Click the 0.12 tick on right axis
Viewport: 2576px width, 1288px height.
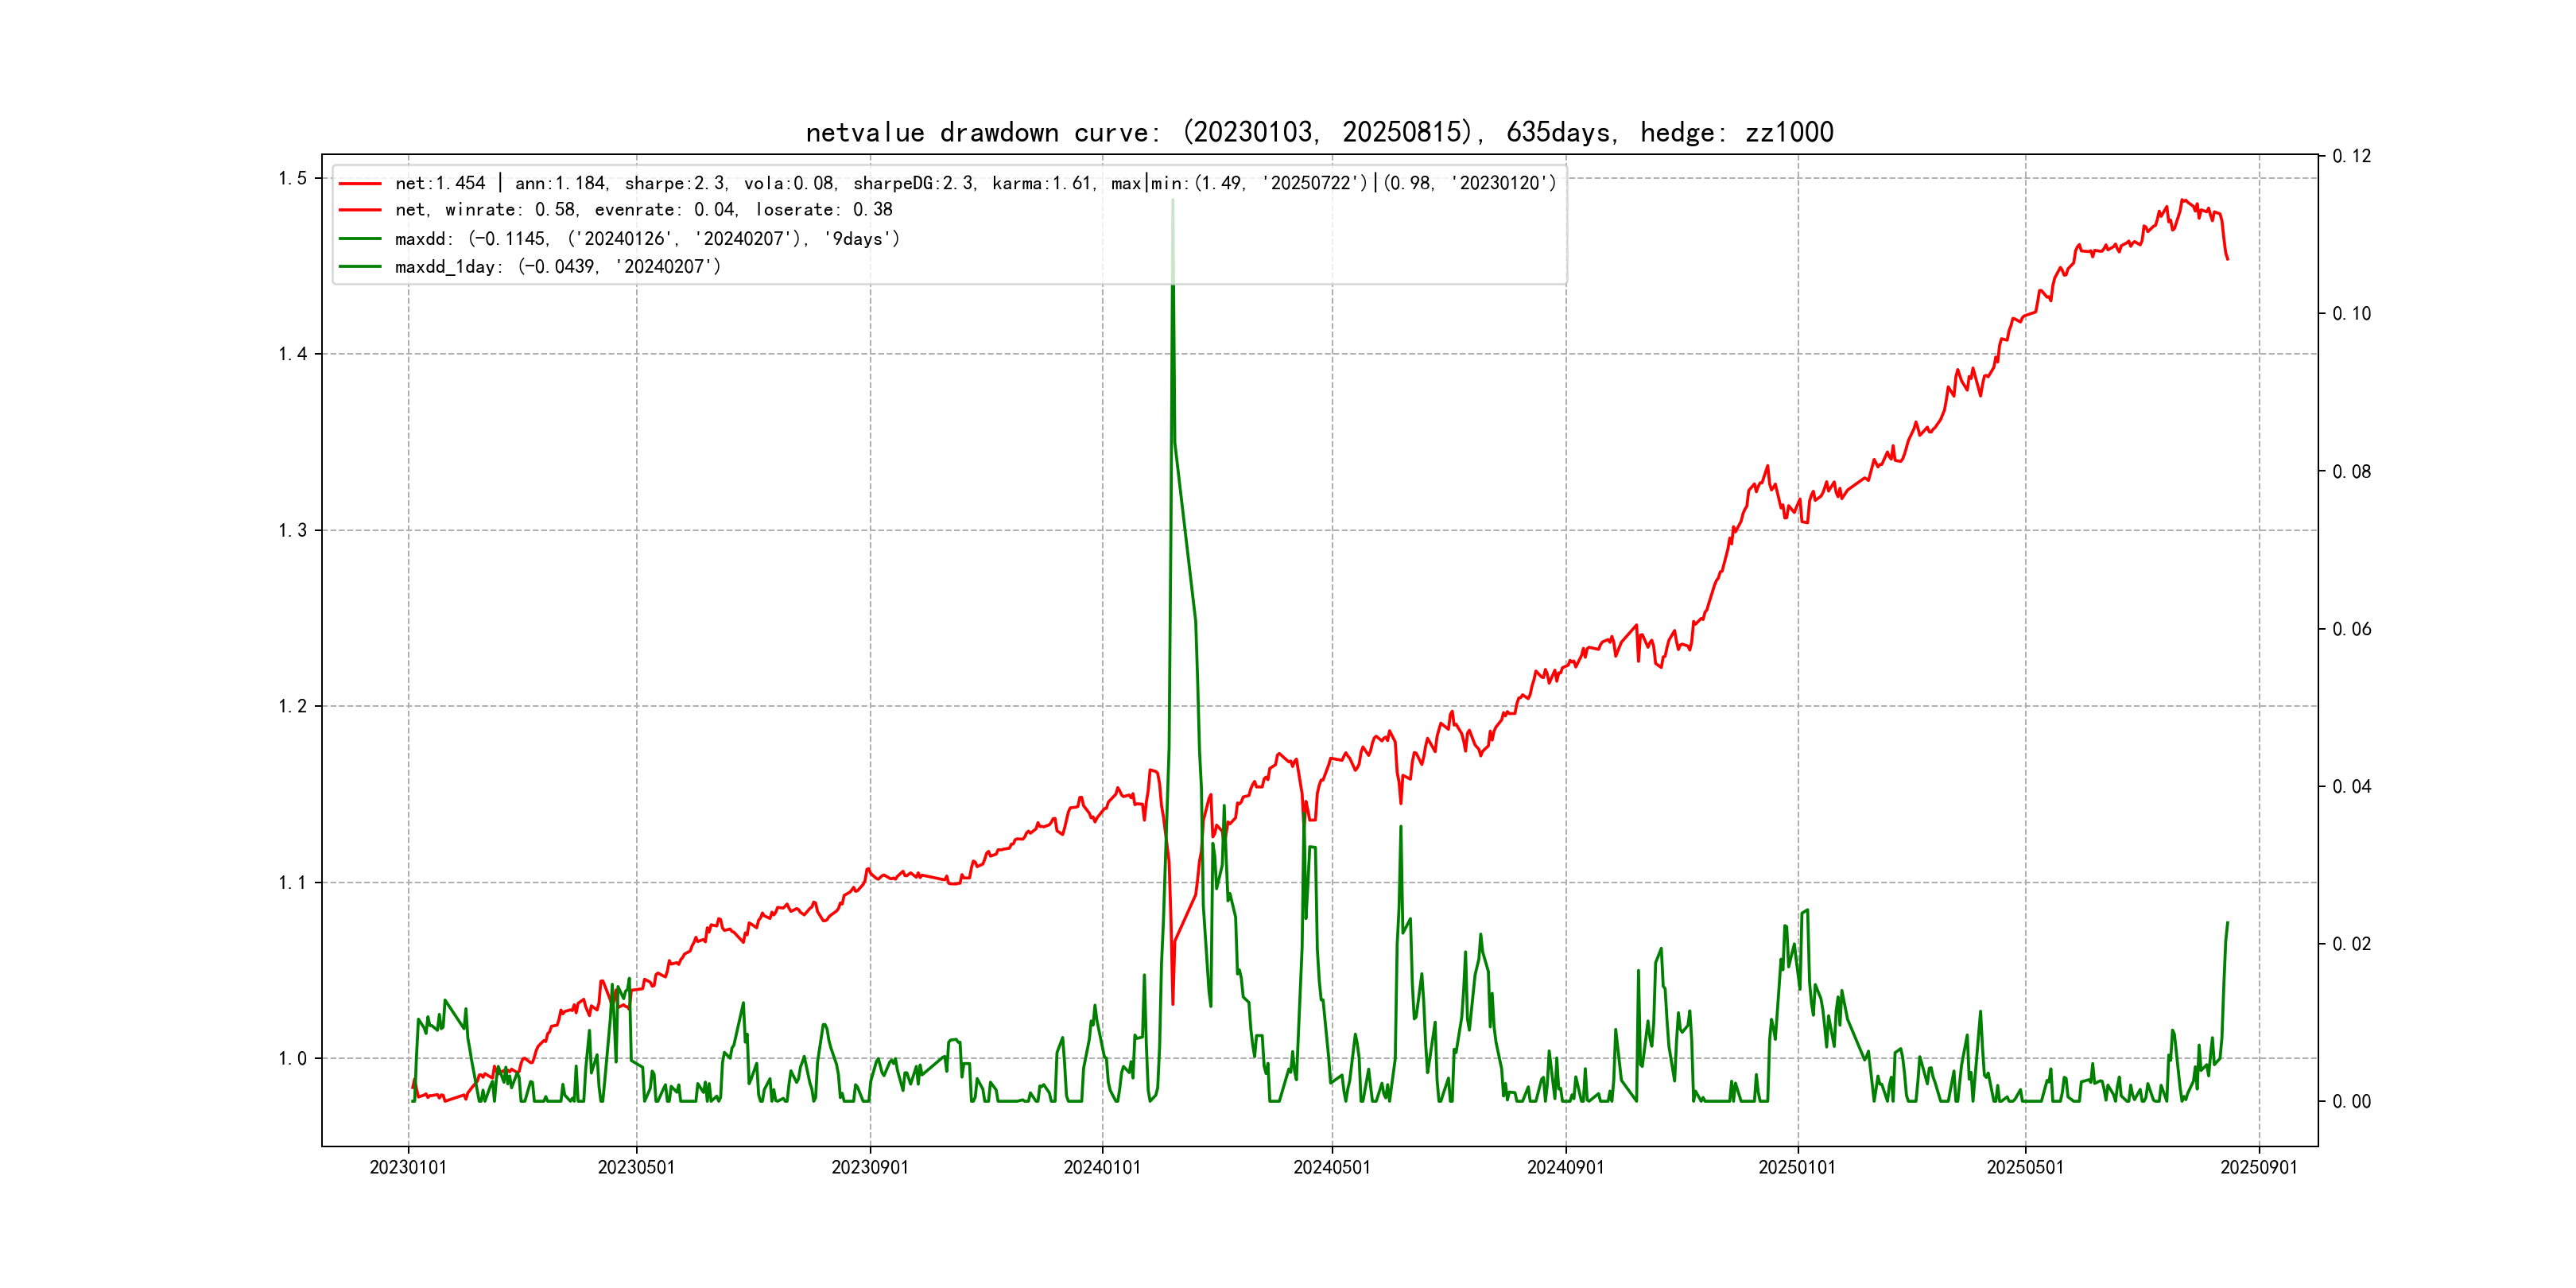[2351, 157]
